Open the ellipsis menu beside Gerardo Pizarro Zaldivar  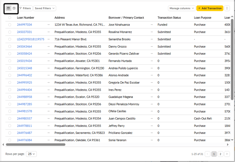tap(152, 54)
